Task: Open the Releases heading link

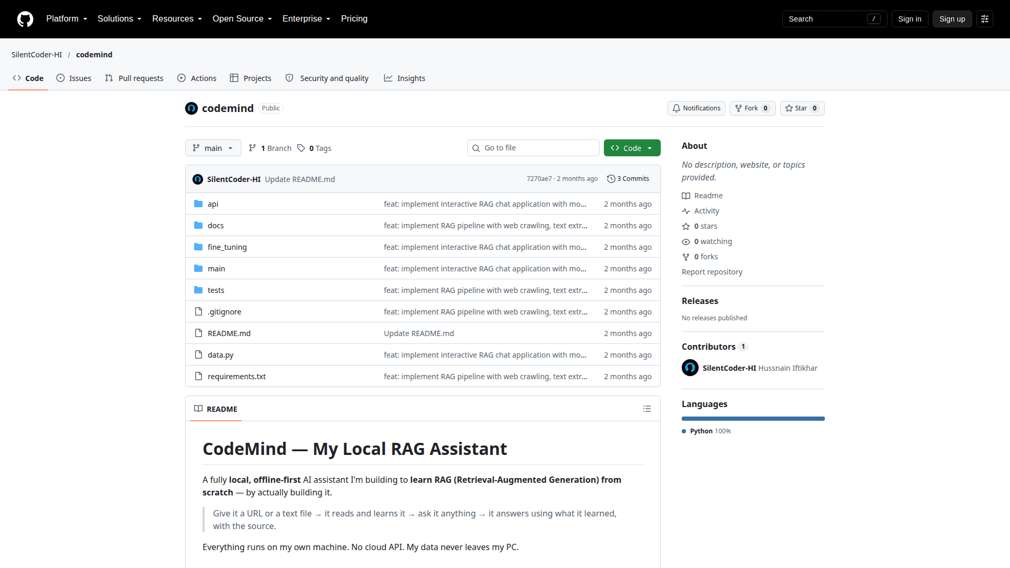Action: tap(700, 301)
